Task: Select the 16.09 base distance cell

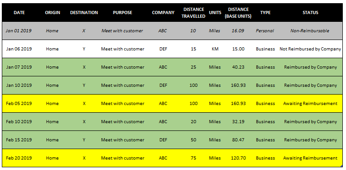Action: coord(238,31)
